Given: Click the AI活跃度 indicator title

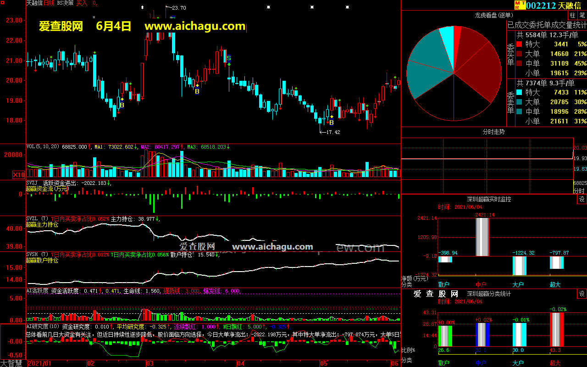Looking at the screenshot, I should point(37,290).
